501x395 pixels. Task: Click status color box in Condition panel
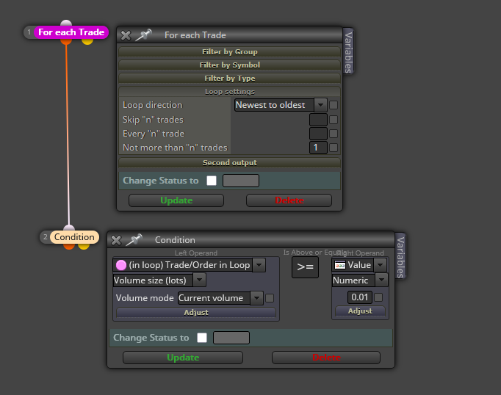point(231,338)
